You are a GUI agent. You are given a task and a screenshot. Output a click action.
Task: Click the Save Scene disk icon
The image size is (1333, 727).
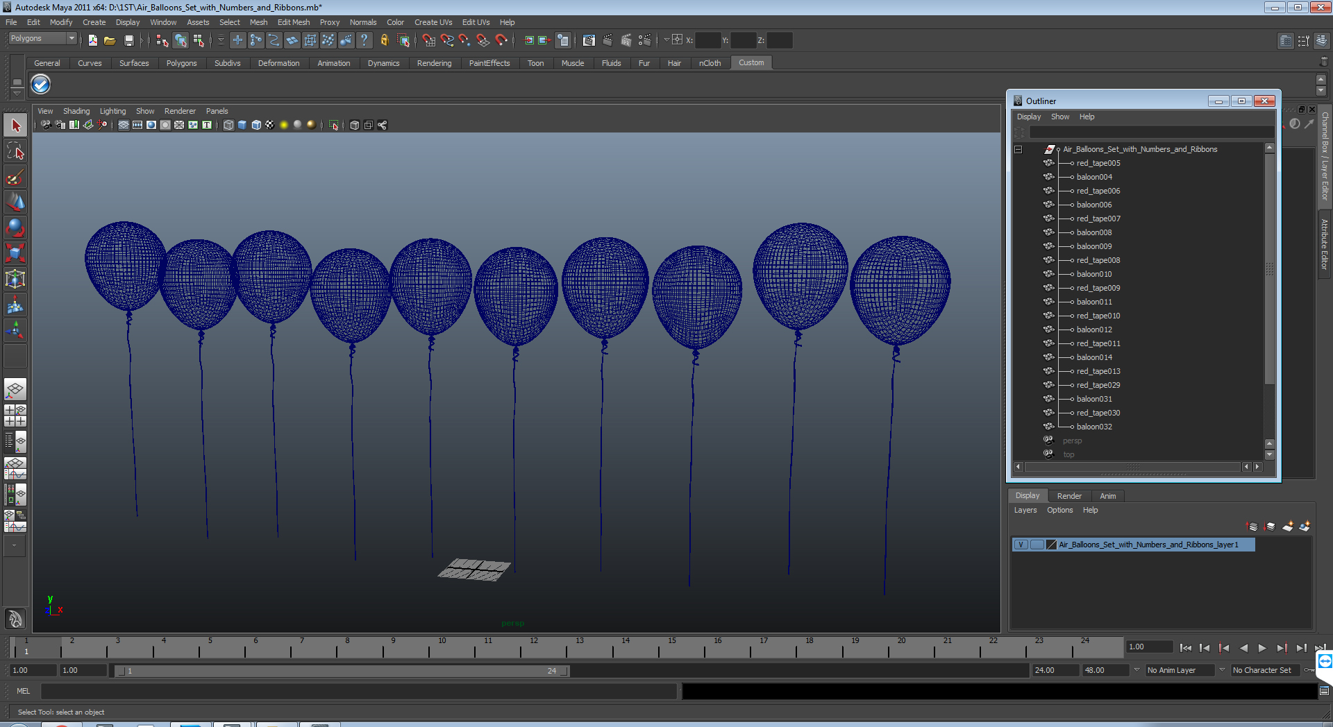(128, 40)
